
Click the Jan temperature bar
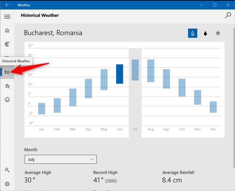(x=42, y=109)
